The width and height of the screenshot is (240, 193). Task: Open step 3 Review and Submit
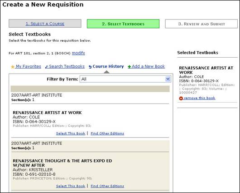[x=201, y=24]
